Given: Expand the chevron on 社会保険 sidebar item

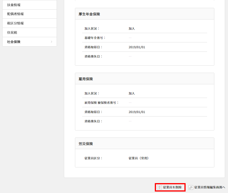Looking at the screenshot, I should click(51, 42).
